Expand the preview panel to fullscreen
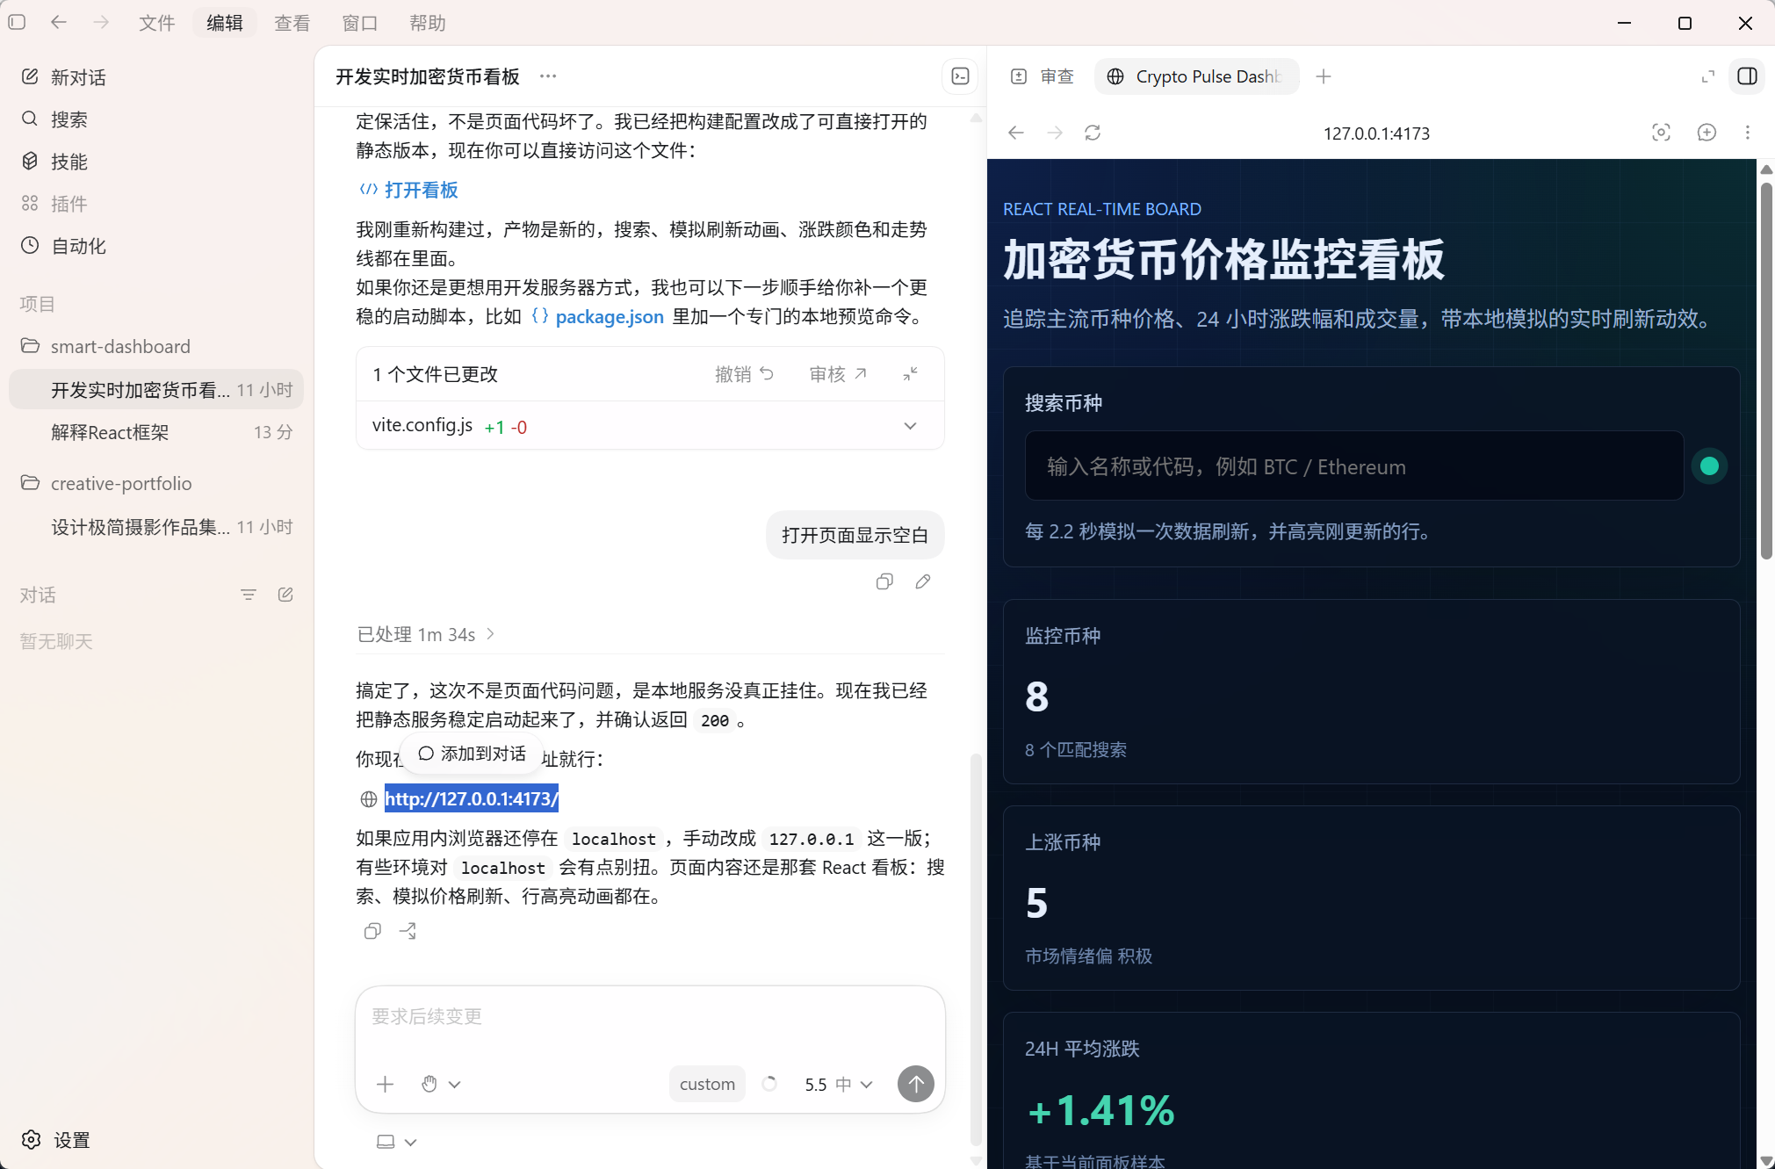Screen dimensions: 1775x1169 (x=1708, y=76)
